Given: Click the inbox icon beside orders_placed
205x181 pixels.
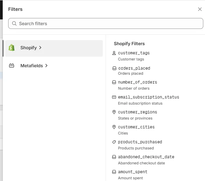Looking at the screenshot, I should click(x=114, y=68).
